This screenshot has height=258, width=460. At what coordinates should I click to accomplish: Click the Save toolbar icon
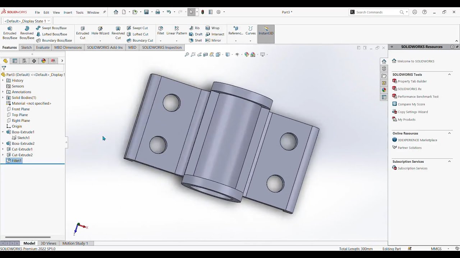[146, 12]
